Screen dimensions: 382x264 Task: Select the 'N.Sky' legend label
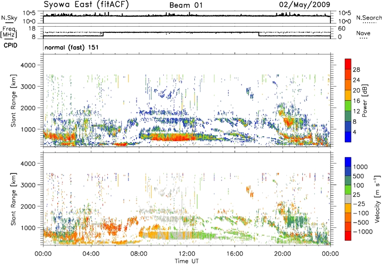coord(9,18)
